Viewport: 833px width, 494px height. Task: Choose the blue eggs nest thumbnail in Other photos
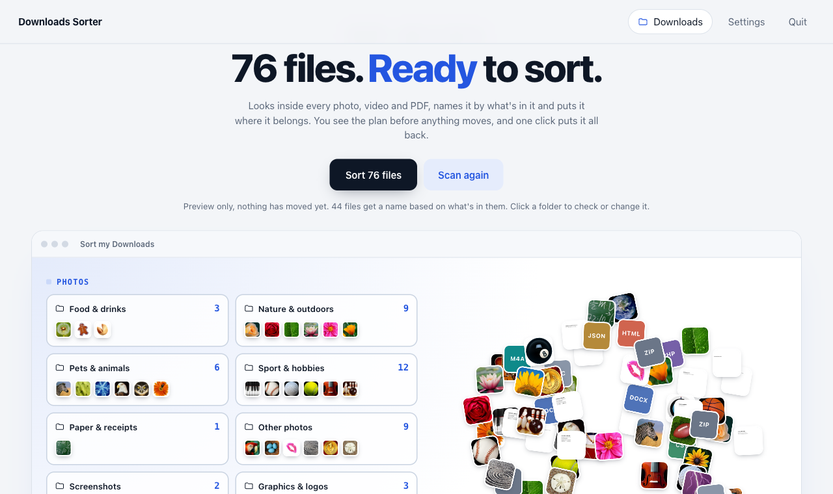(272, 448)
